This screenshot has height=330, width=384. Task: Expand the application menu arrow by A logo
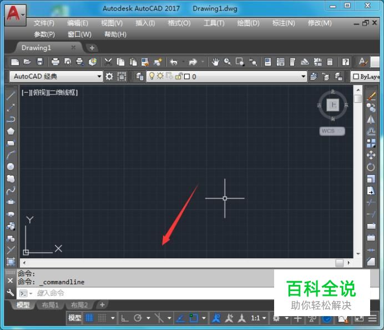[23, 14]
